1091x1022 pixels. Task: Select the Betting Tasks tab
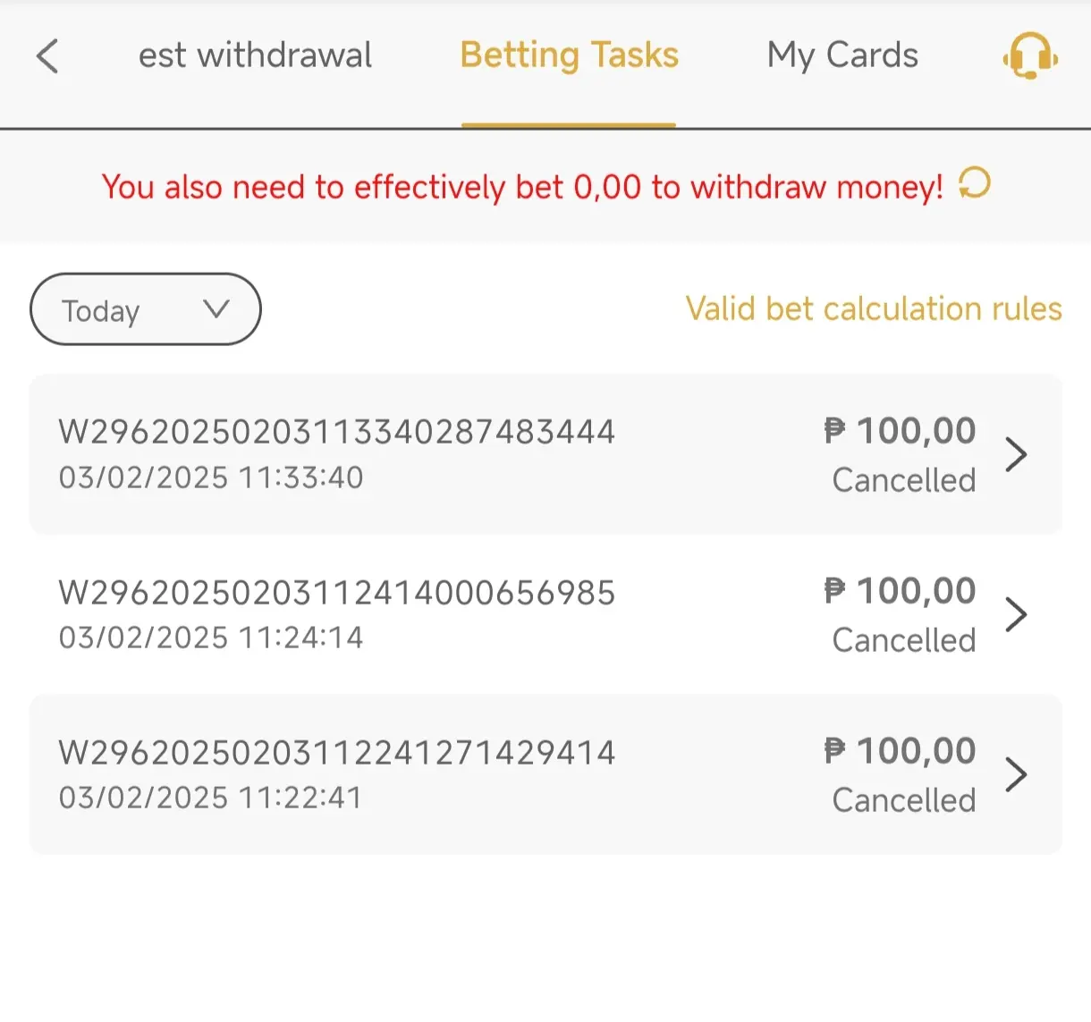coord(569,55)
